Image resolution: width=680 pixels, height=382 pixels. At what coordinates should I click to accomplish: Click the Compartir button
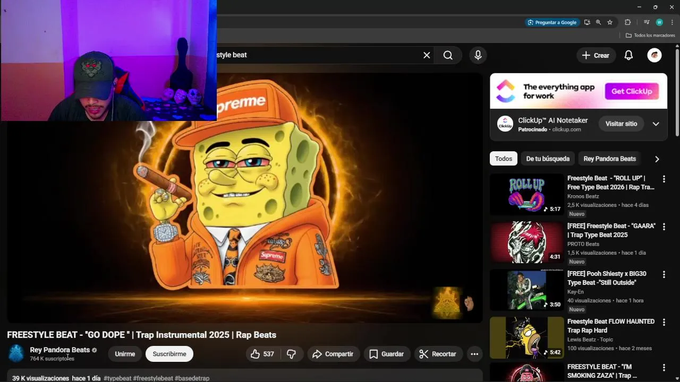tap(333, 354)
